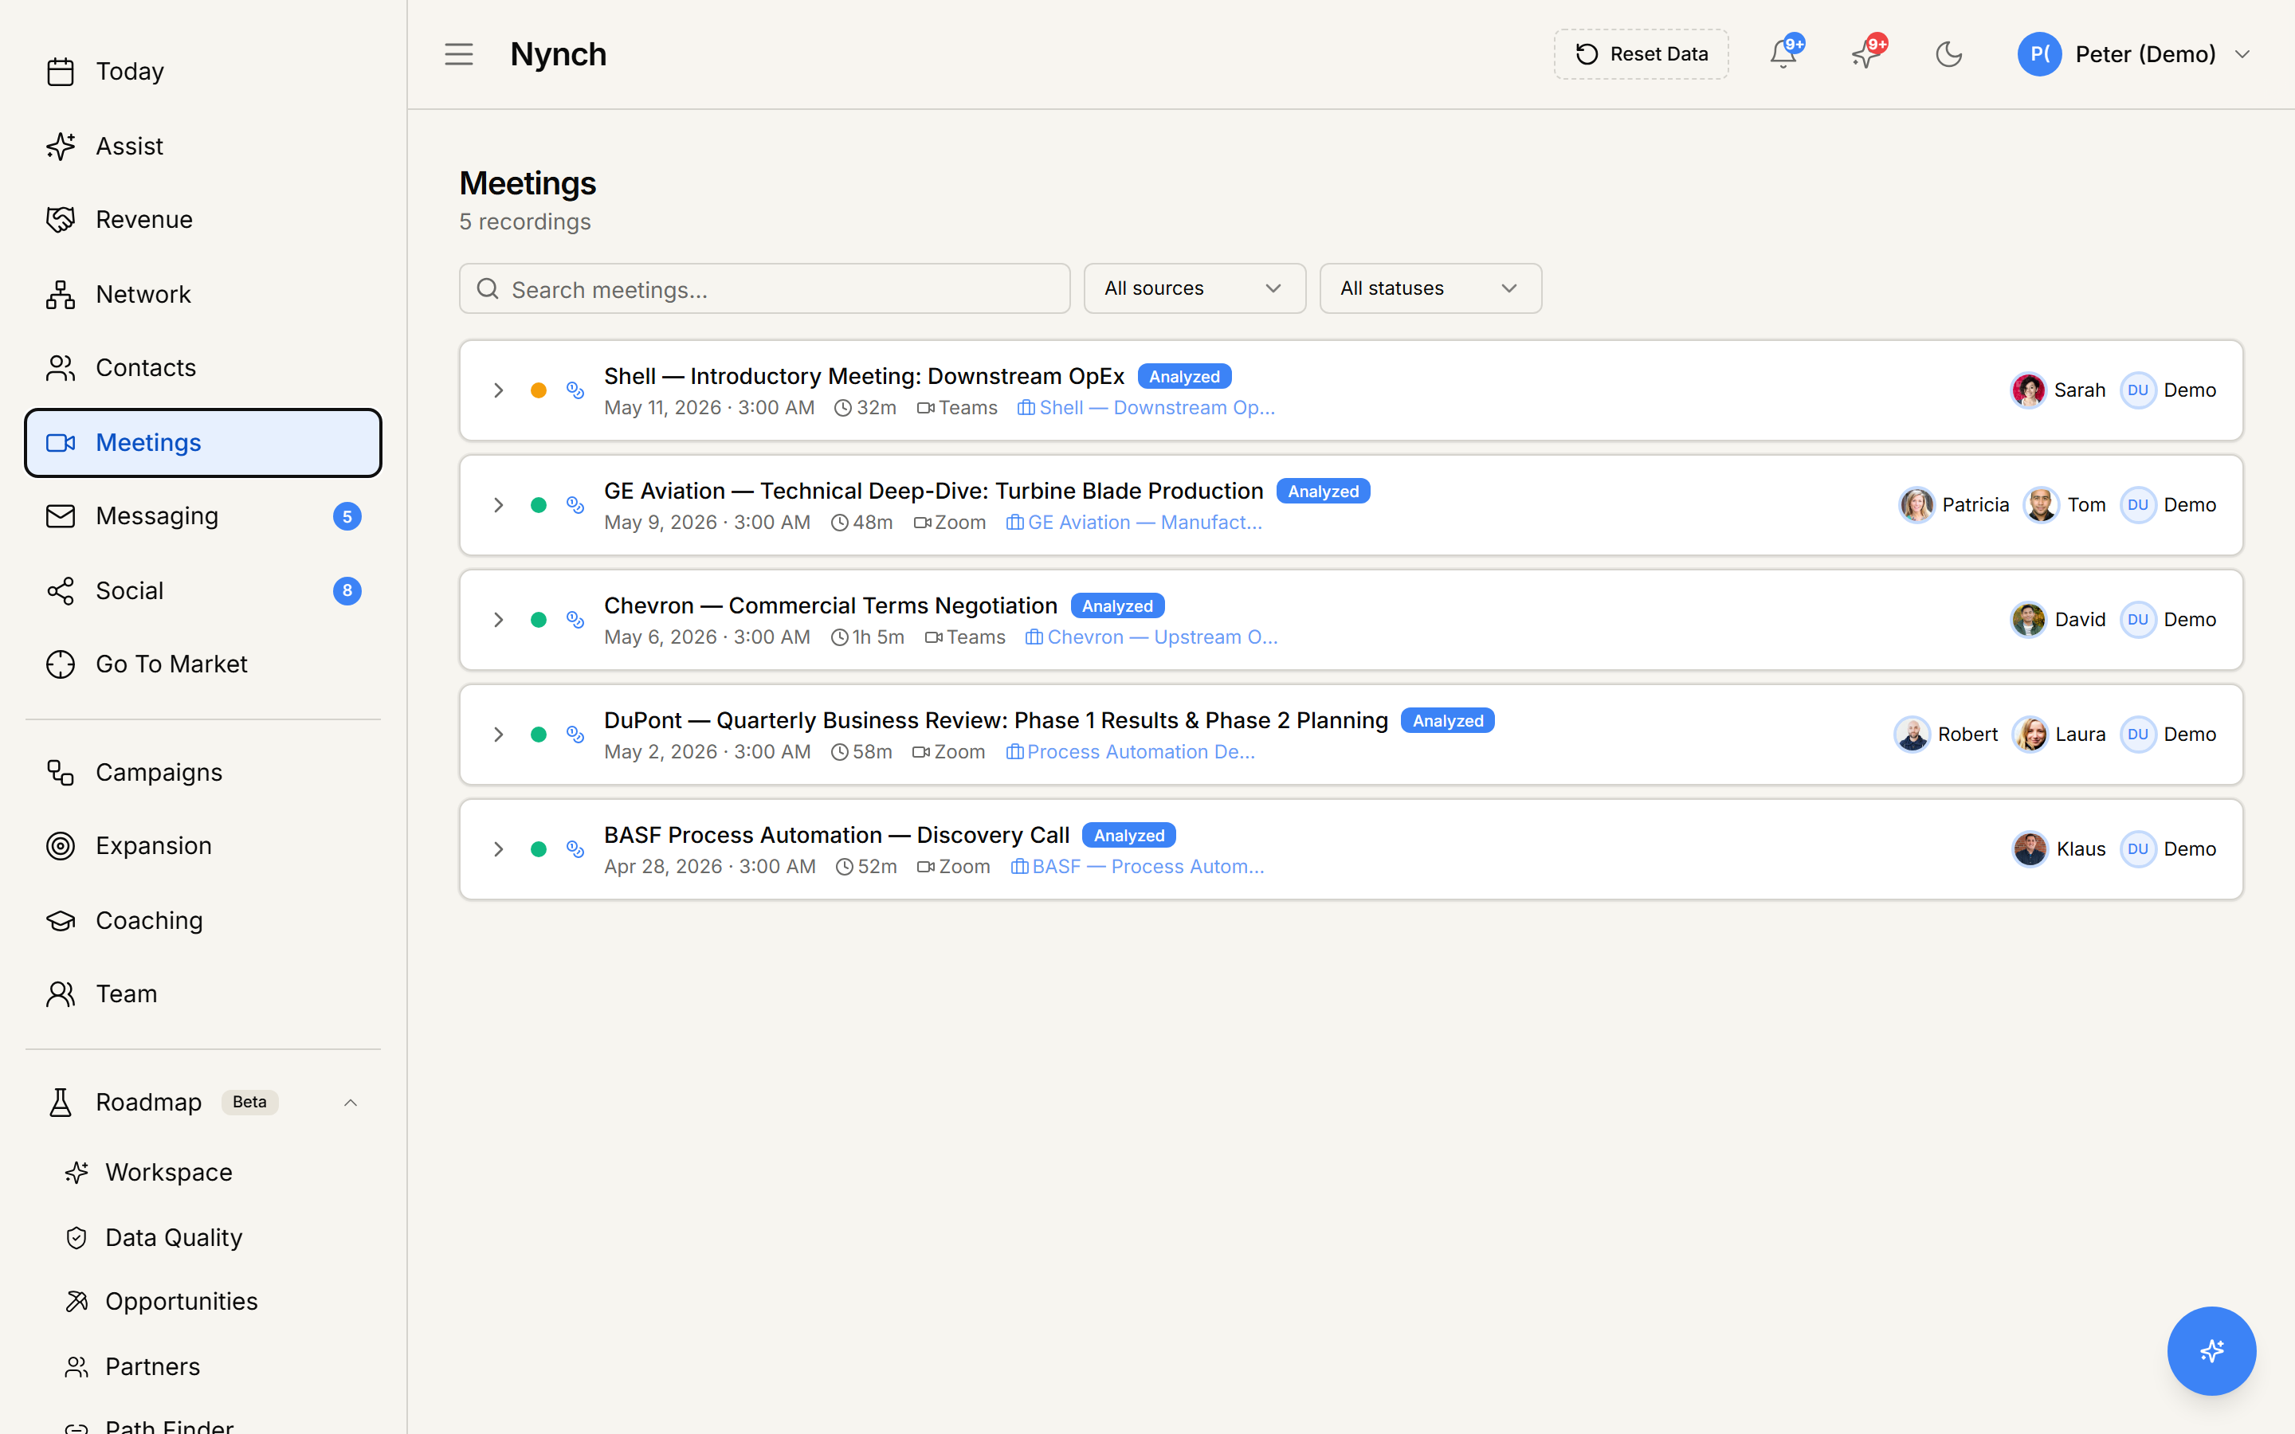Click the Messaging envelope icon
2295x1434 pixels.
pyautogui.click(x=61, y=516)
